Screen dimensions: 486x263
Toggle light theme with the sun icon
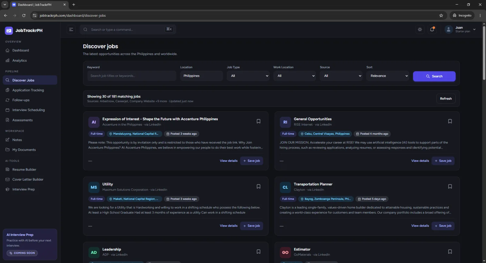pyautogui.click(x=420, y=29)
